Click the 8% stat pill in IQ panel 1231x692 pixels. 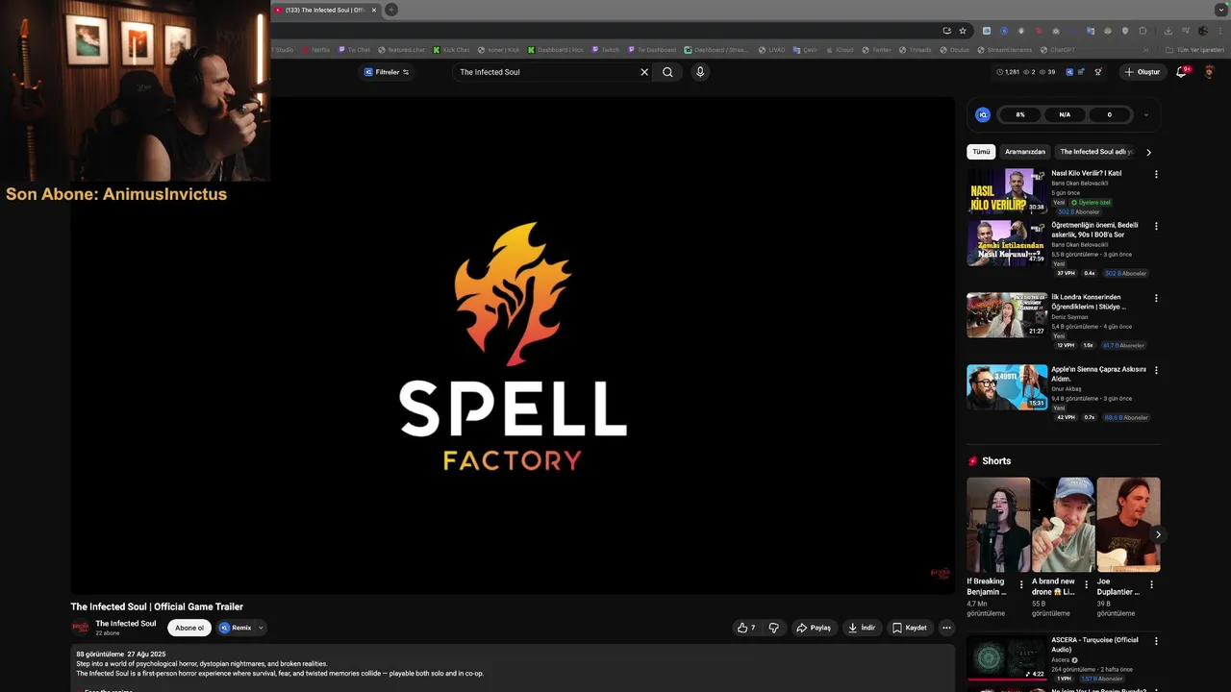[1020, 114]
